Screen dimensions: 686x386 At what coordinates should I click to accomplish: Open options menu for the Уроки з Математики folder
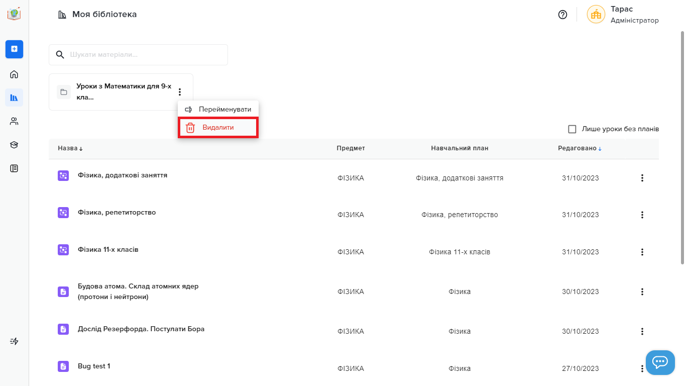coord(180,92)
